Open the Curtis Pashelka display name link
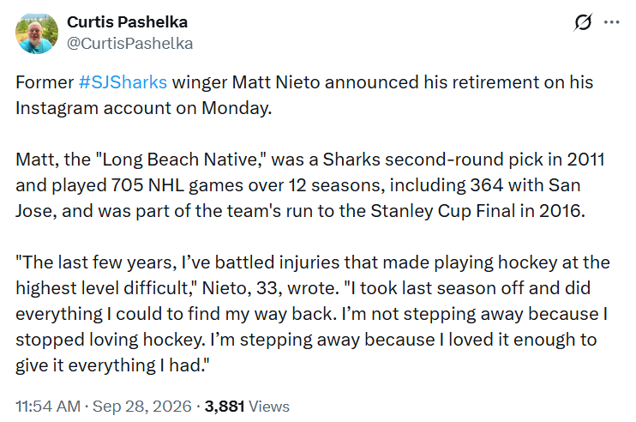The image size is (636, 422). point(127,22)
